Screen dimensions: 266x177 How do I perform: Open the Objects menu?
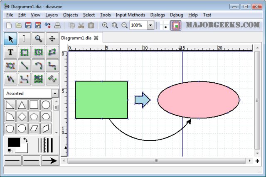click(x=70, y=15)
